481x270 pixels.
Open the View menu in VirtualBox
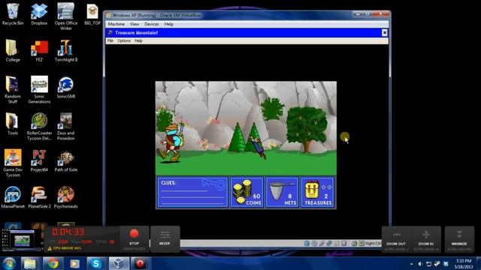click(135, 24)
